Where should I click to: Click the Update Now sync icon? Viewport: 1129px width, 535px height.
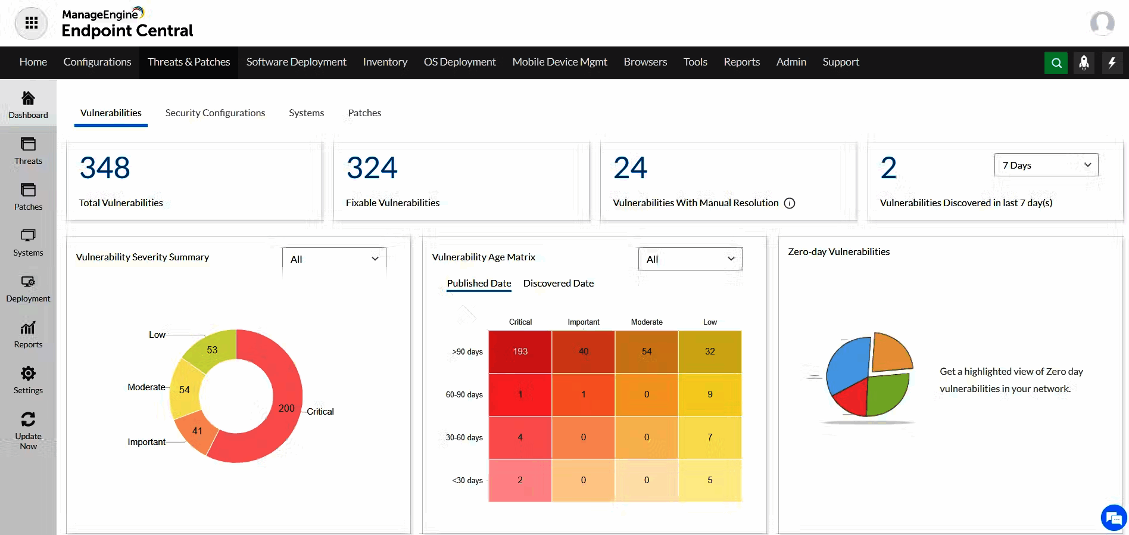28,419
